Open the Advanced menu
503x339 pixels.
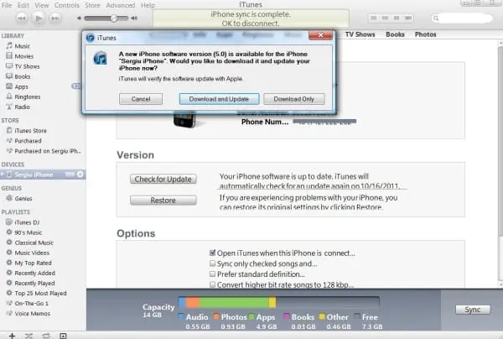121,5
